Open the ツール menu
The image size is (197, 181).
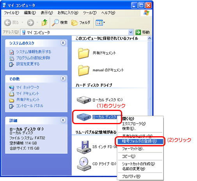pos(90,13)
